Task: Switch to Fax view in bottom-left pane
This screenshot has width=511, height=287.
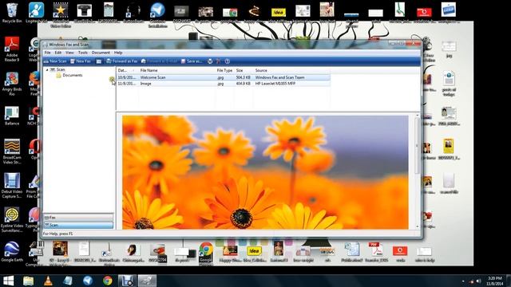Action: tap(78, 218)
